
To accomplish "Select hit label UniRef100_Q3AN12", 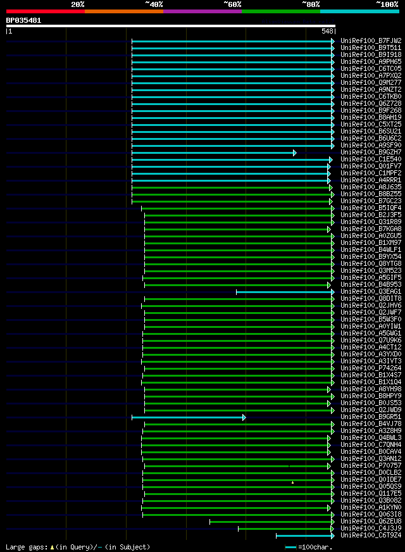I will (x=371, y=459).
